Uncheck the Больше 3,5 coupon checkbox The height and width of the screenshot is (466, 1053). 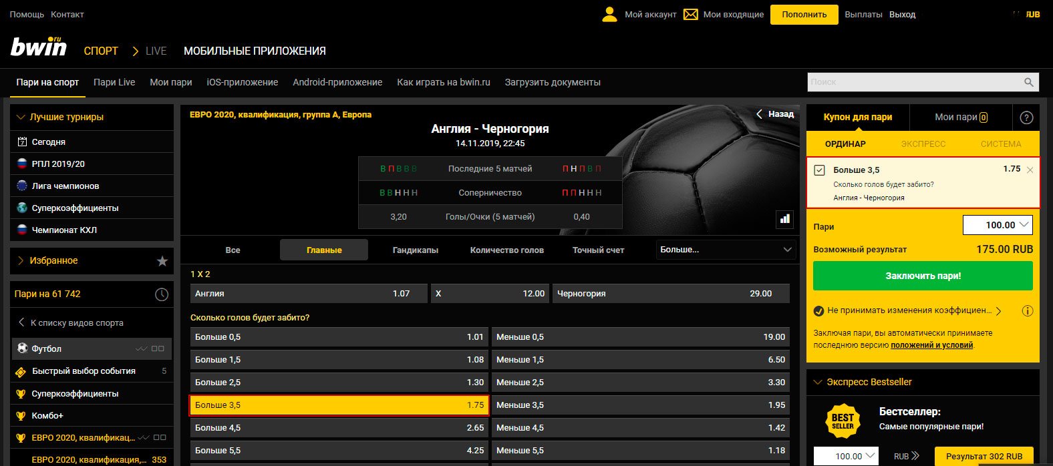pyautogui.click(x=820, y=170)
